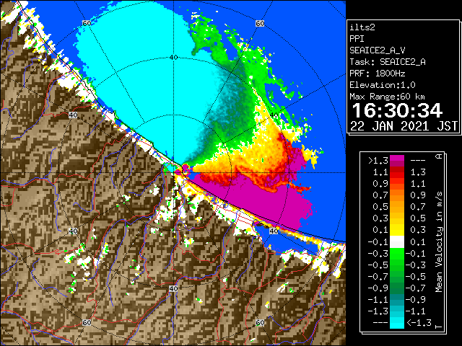
Task: Click the 'A' letter atop the legend
Action: click(439, 156)
